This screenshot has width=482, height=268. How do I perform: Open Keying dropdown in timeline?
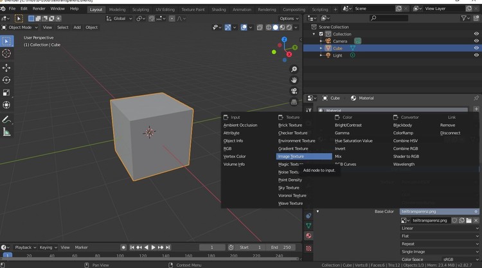click(48, 247)
